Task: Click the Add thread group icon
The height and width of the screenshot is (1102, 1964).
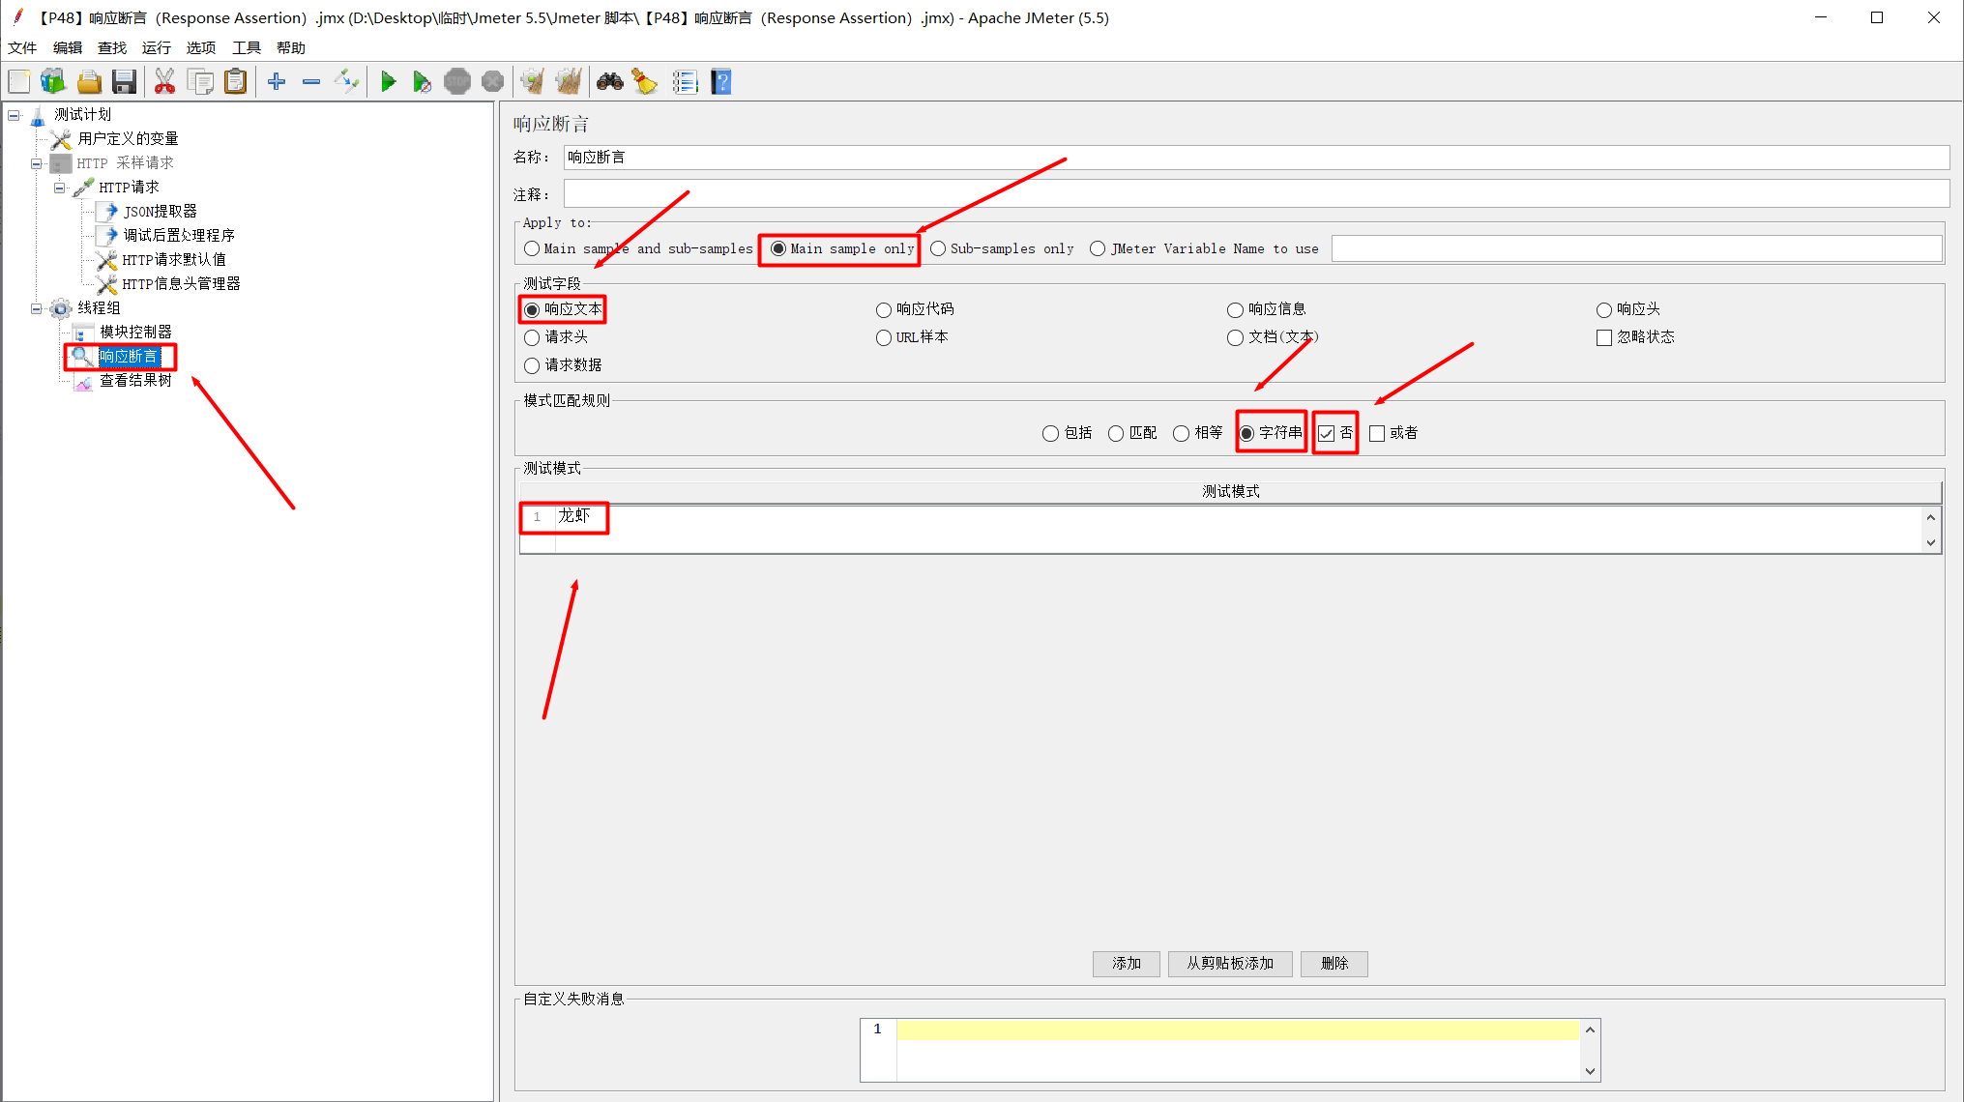Action: [277, 84]
